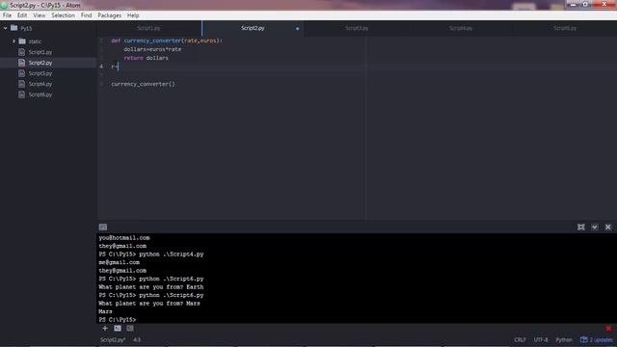The height and width of the screenshot is (347, 617).
Task: Click the 'def currency_converter(rate,euros):' code line
Action: click(x=167, y=40)
